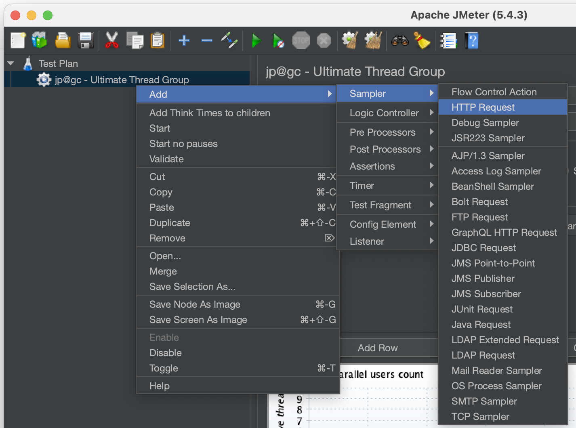Choose JSR223 Sampler
This screenshot has width=576, height=428.
pos(503,138)
